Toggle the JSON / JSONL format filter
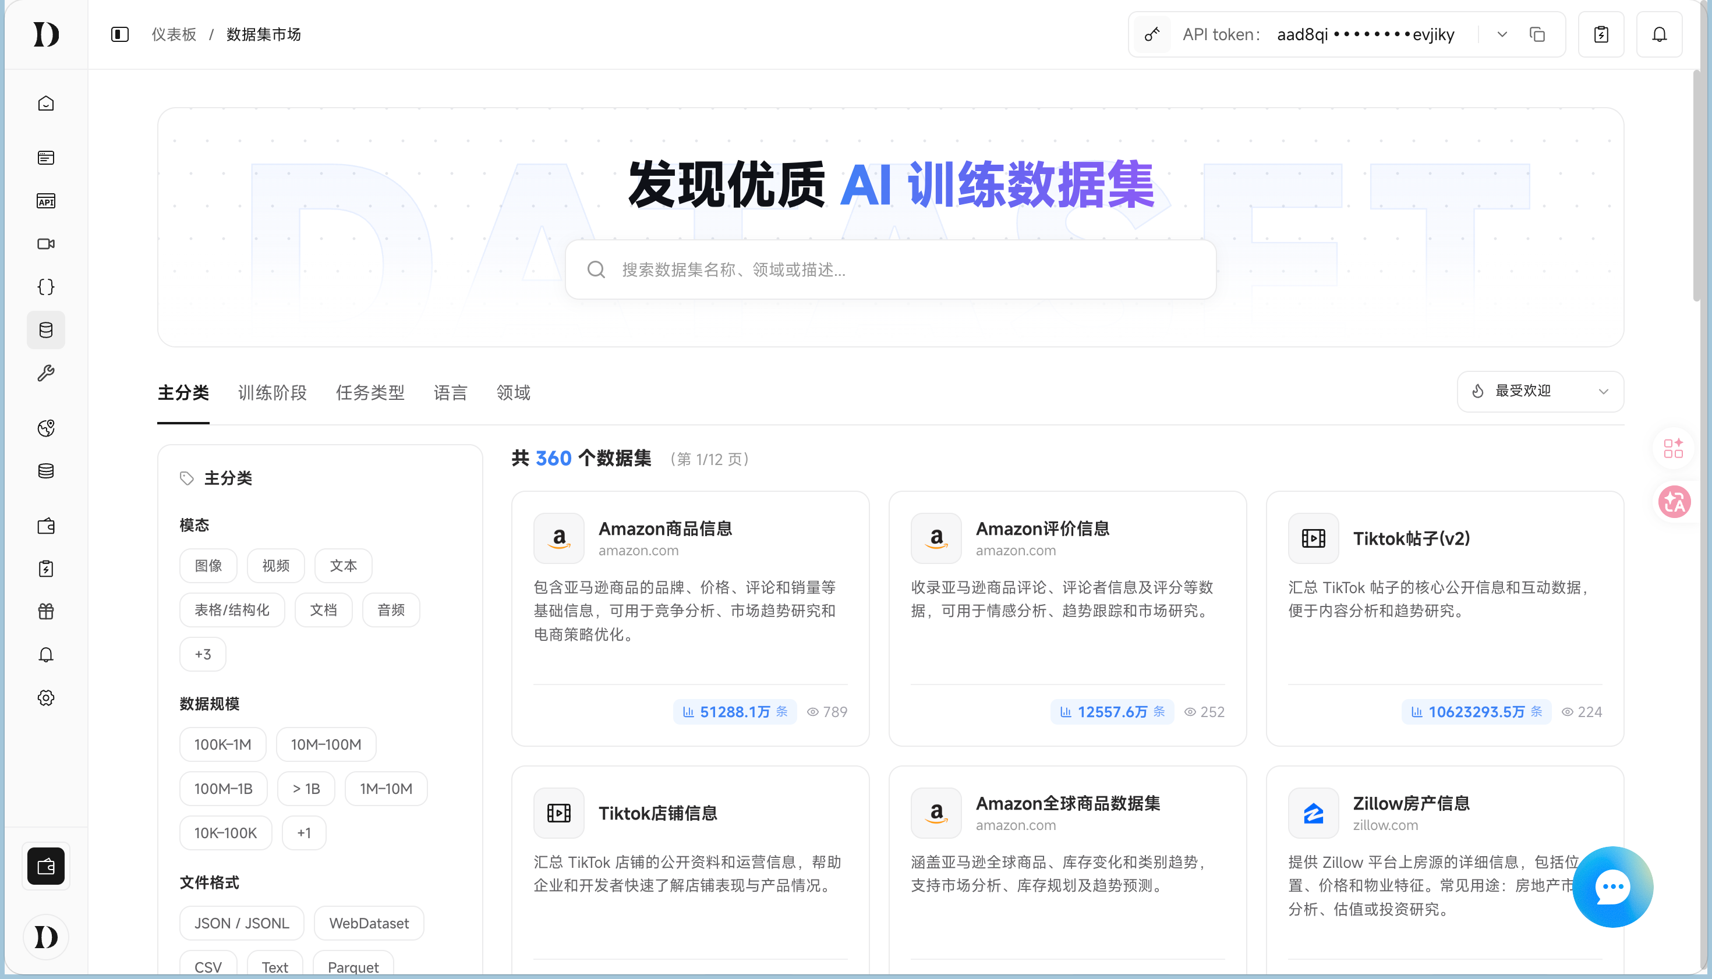 tap(242, 923)
